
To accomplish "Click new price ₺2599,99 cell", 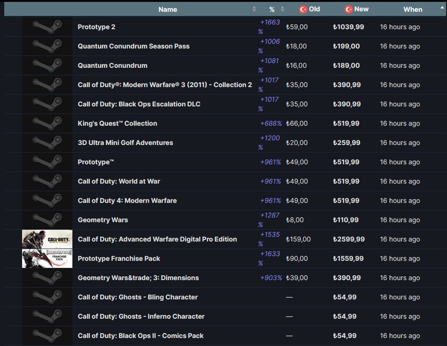I will tap(349, 239).
